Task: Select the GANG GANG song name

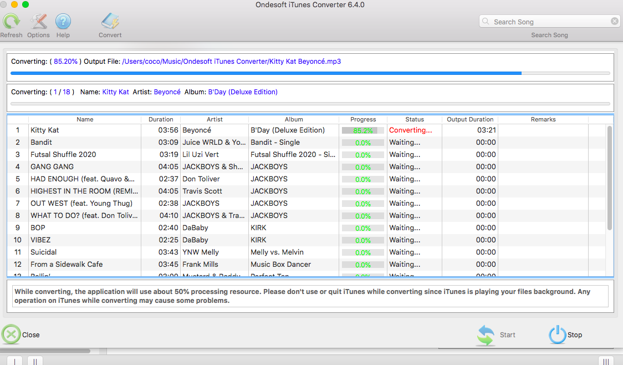Action: point(52,167)
